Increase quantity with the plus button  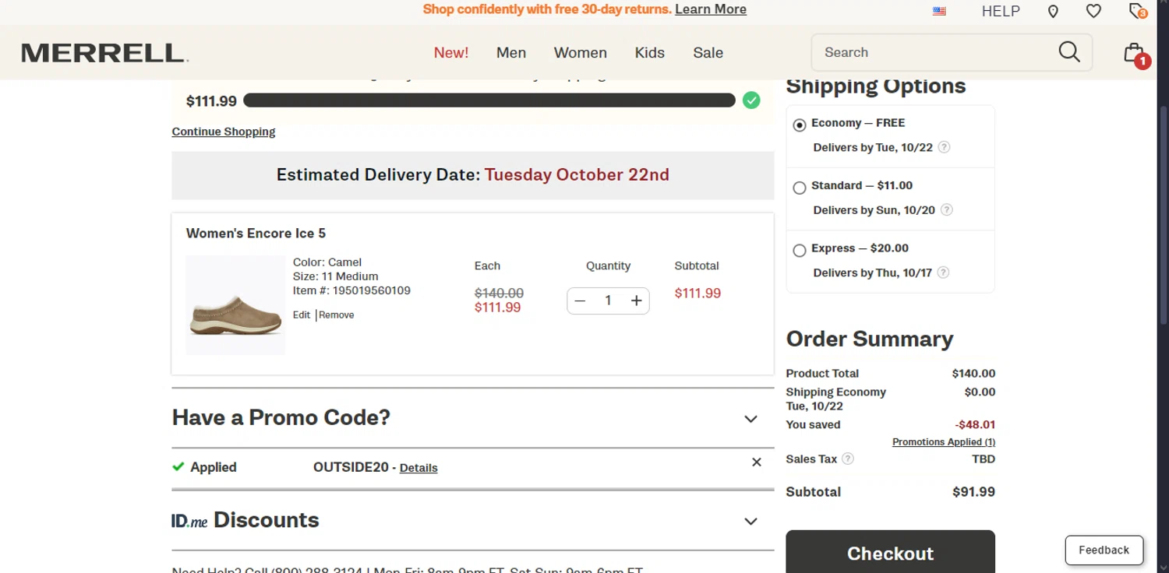636,301
